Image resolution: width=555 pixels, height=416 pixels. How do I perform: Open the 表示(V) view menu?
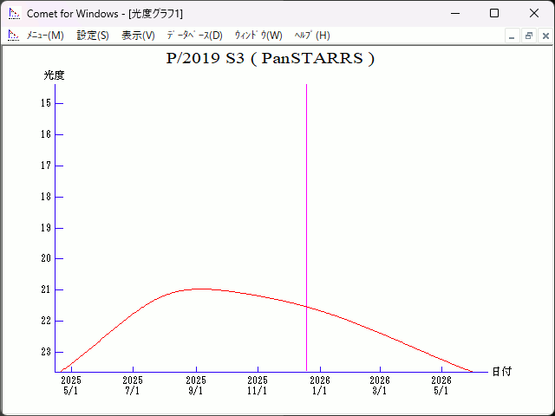[x=138, y=36]
